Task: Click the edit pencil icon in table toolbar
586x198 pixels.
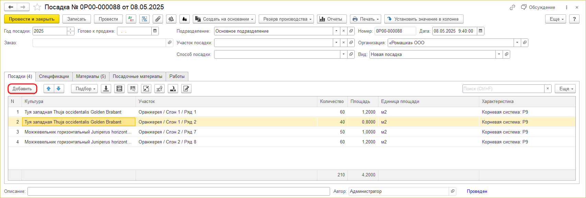Action: coord(186,89)
